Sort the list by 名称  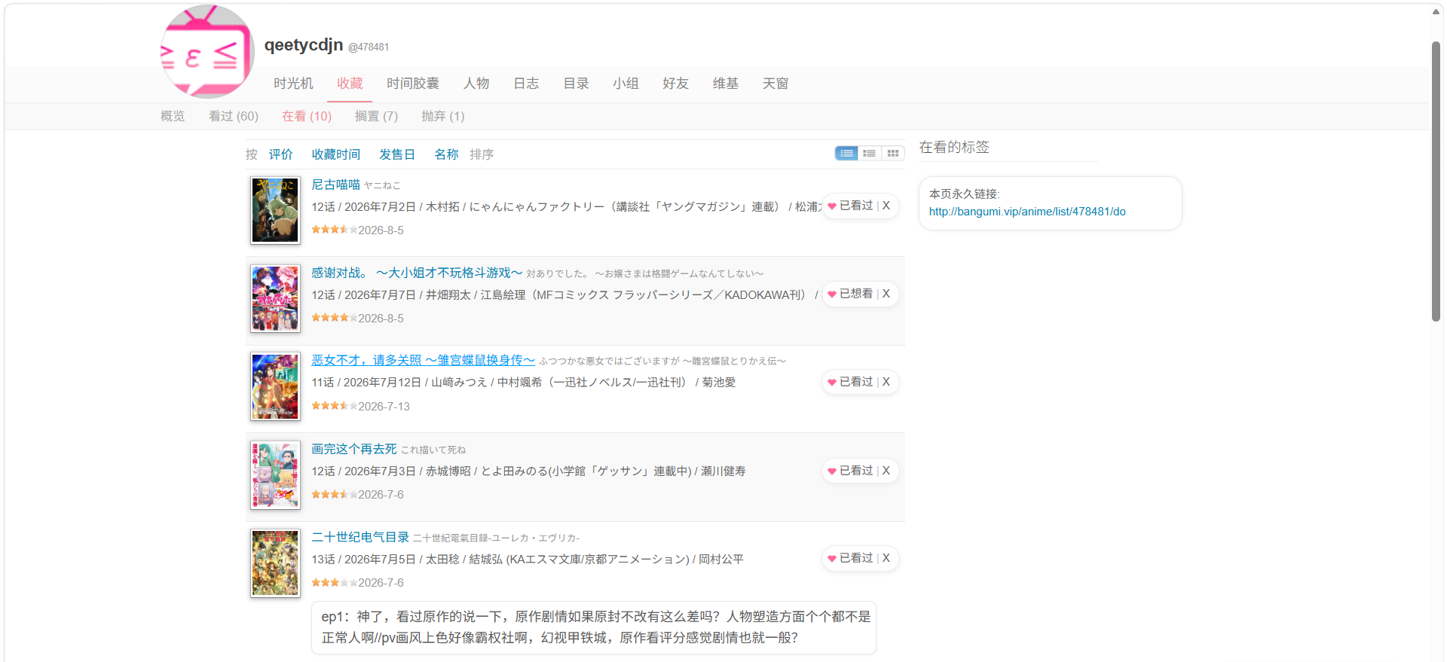click(446, 154)
